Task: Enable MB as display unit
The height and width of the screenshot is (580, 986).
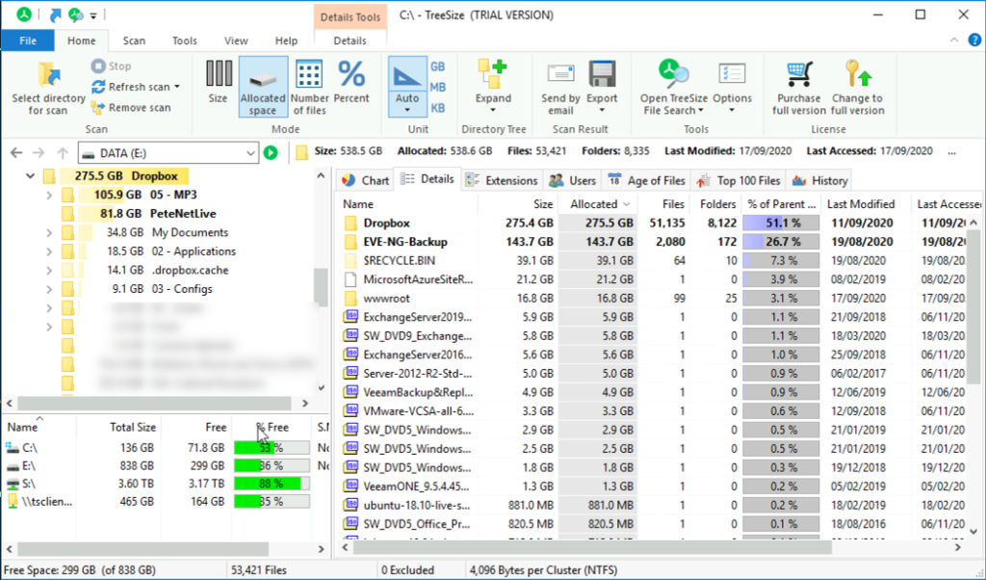Action: point(439,87)
